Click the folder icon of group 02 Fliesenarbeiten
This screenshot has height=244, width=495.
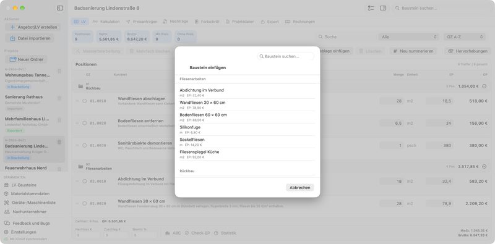(x=80, y=166)
